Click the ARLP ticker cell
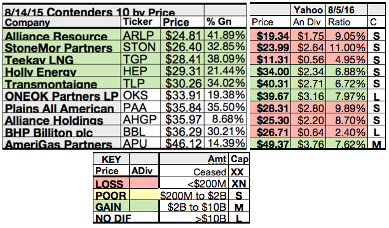This screenshot has height=228, width=389. [x=140, y=35]
